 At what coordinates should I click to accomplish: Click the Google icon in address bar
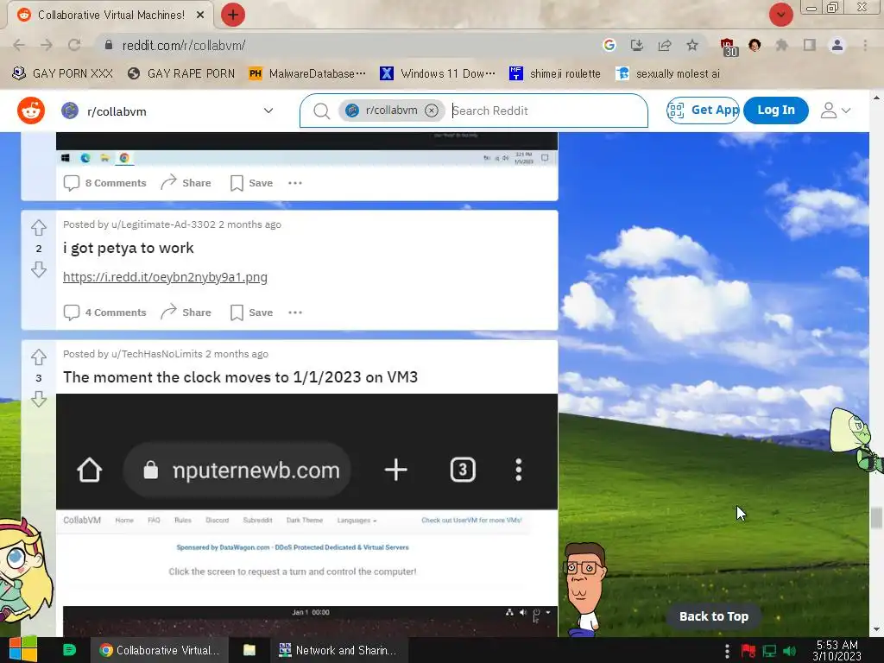point(609,45)
